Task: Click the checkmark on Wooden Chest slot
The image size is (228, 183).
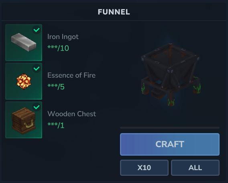Action: pos(37,107)
